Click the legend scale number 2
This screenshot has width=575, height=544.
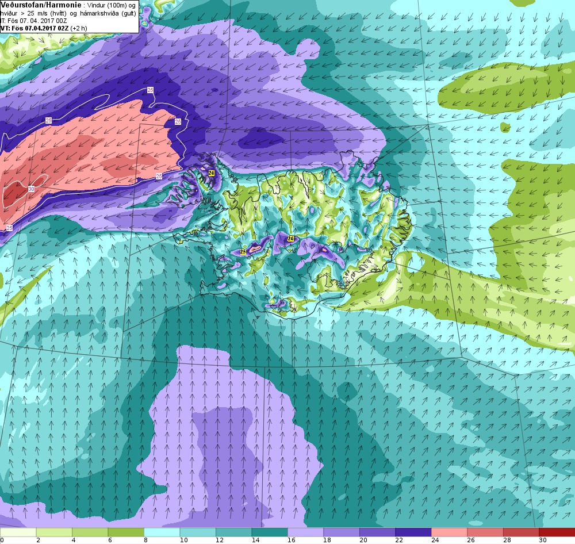38,540
